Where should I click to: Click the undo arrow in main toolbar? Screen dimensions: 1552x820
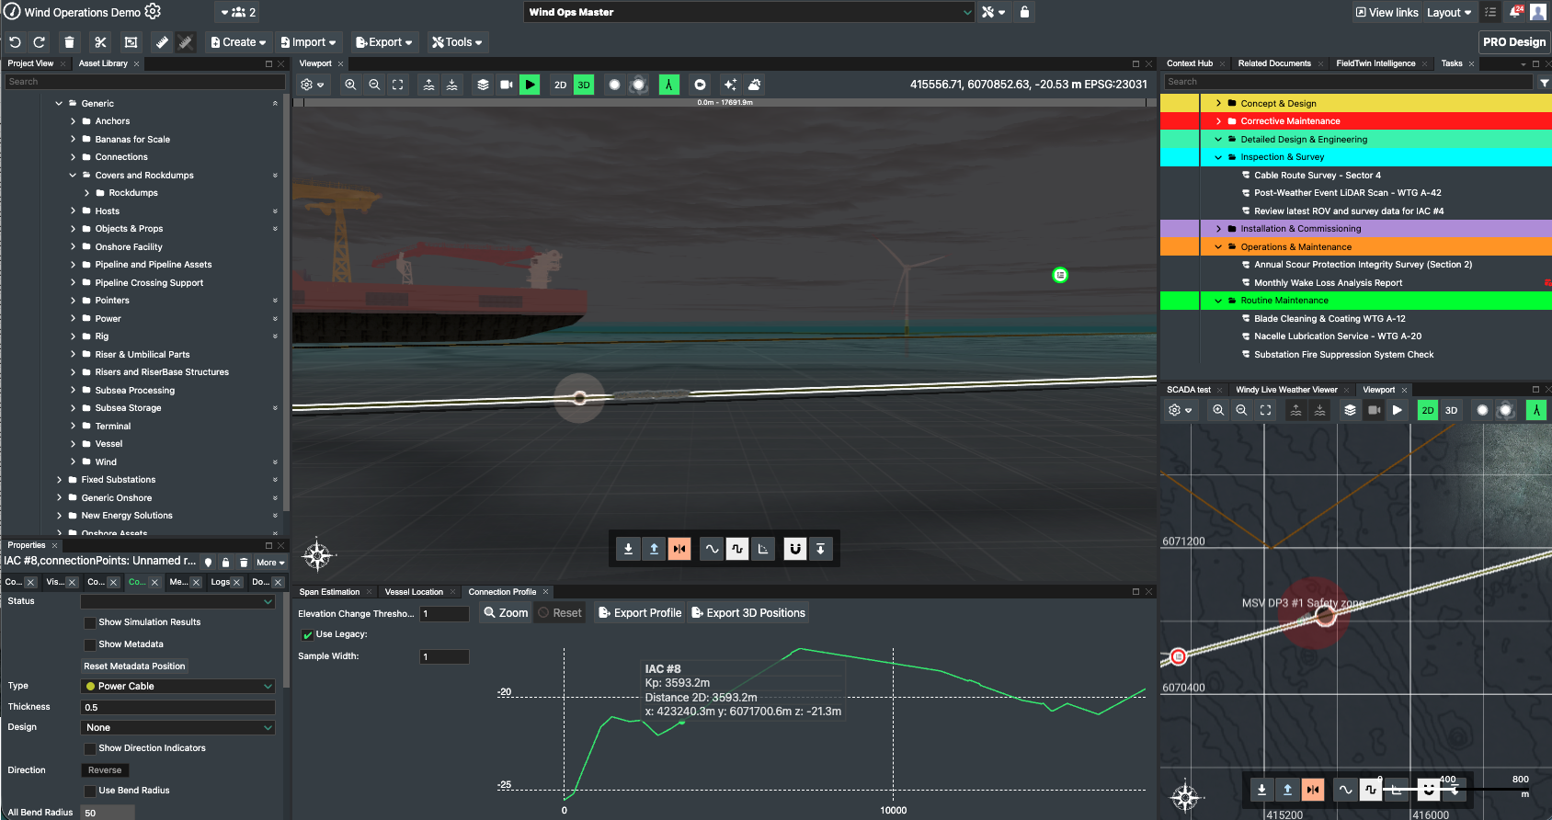[x=15, y=42]
